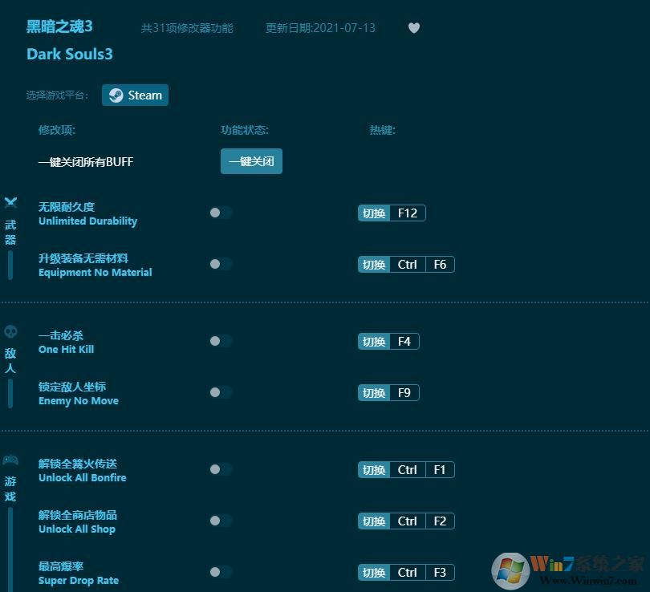Enable Super Drop Rate switch
The width and height of the screenshot is (650, 592).
coord(221,572)
